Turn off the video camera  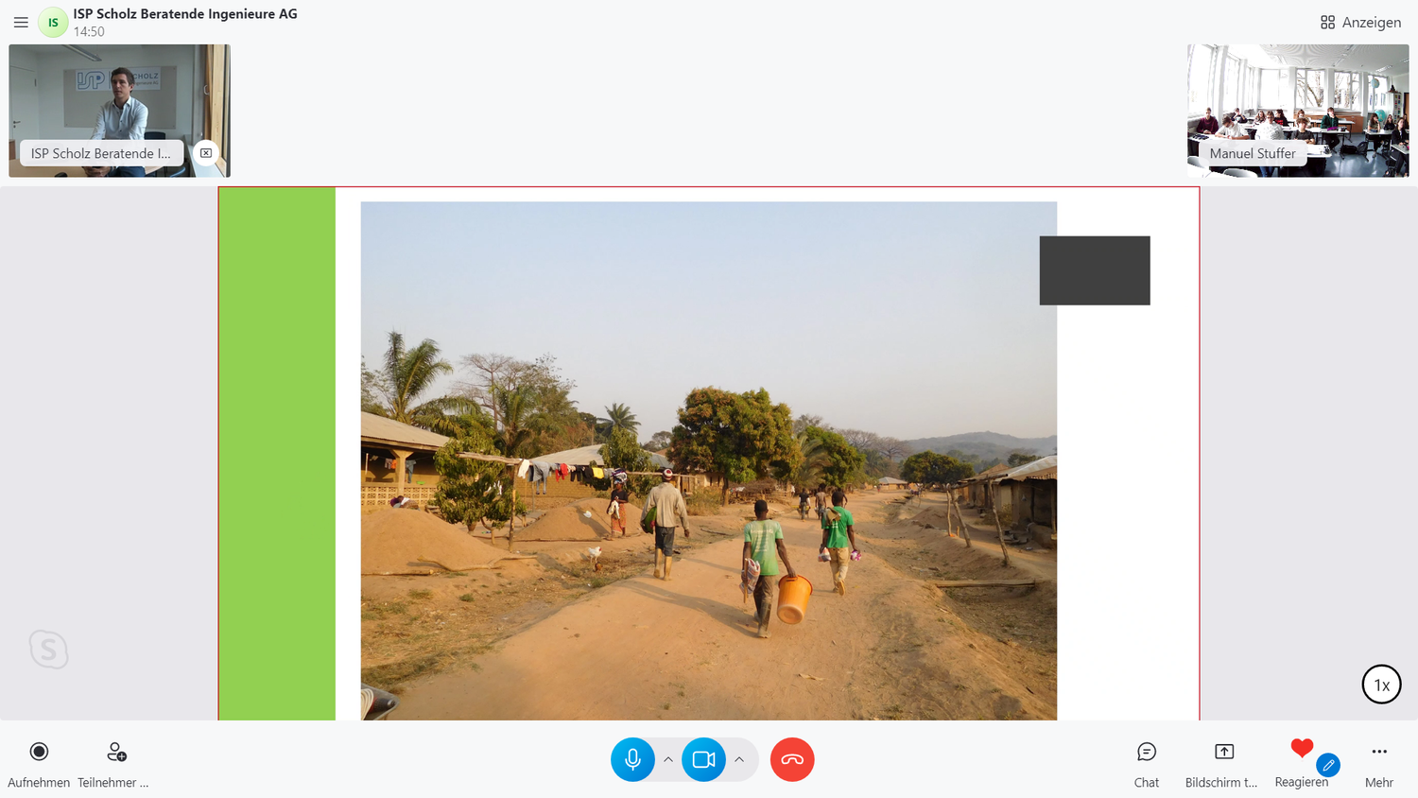point(704,759)
